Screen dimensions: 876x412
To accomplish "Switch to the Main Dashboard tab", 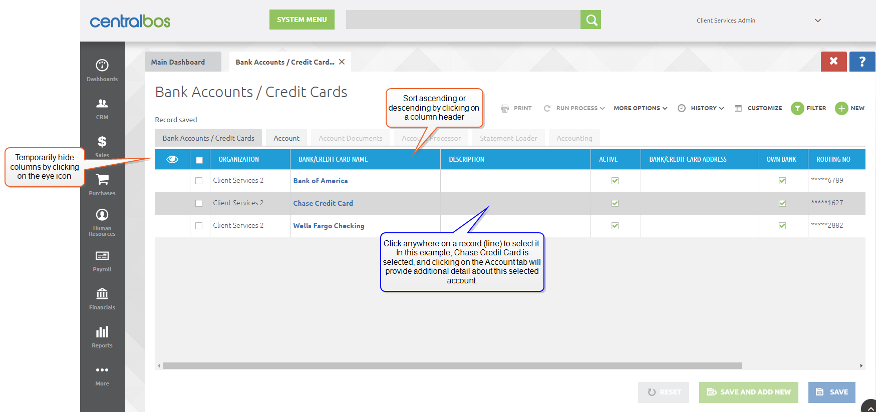I will tap(178, 62).
